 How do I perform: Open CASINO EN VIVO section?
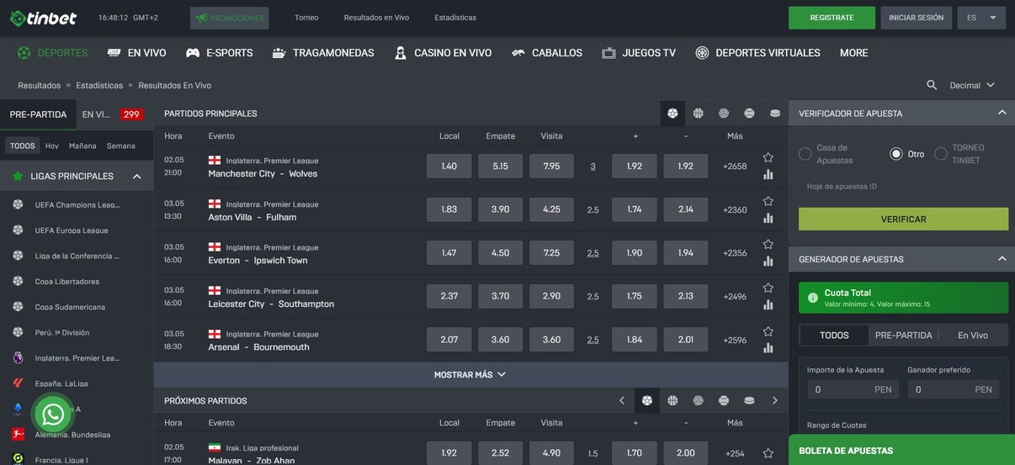click(443, 53)
